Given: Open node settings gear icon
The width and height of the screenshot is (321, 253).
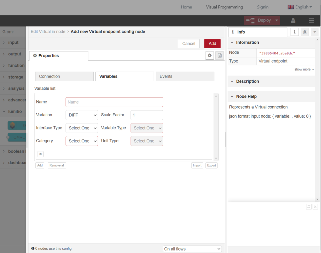Looking at the screenshot, I should pyautogui.click(x=210, y=55).
